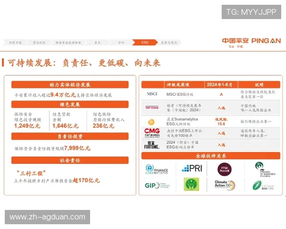This screenshot has height=229, width=286.
Task: Open the 经营业绩 navigation step
Action: [x=15, y=42]
